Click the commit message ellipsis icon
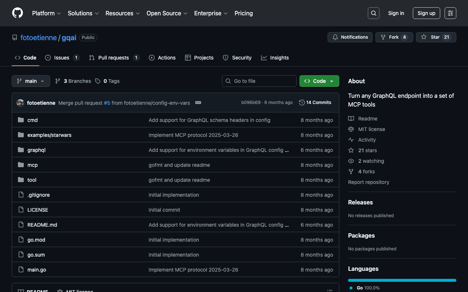468x292 pixels. (x=198, y=103)
